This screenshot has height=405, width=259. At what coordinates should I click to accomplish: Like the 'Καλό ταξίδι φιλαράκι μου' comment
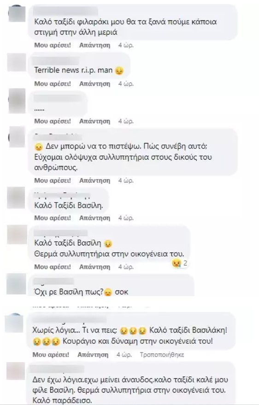[53, 45]
